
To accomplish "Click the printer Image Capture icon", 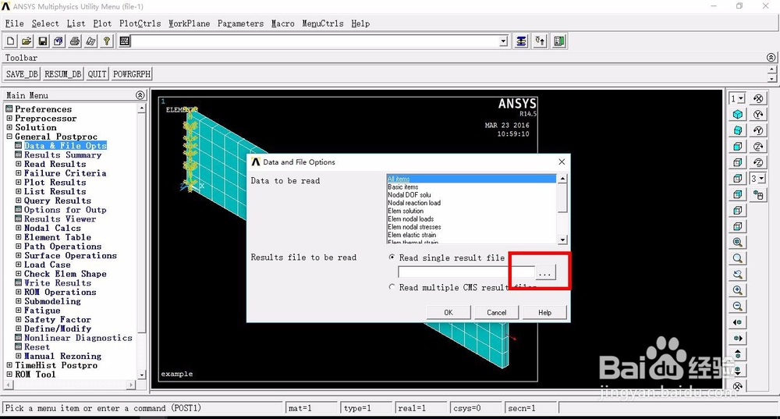I will click(75, 41).
